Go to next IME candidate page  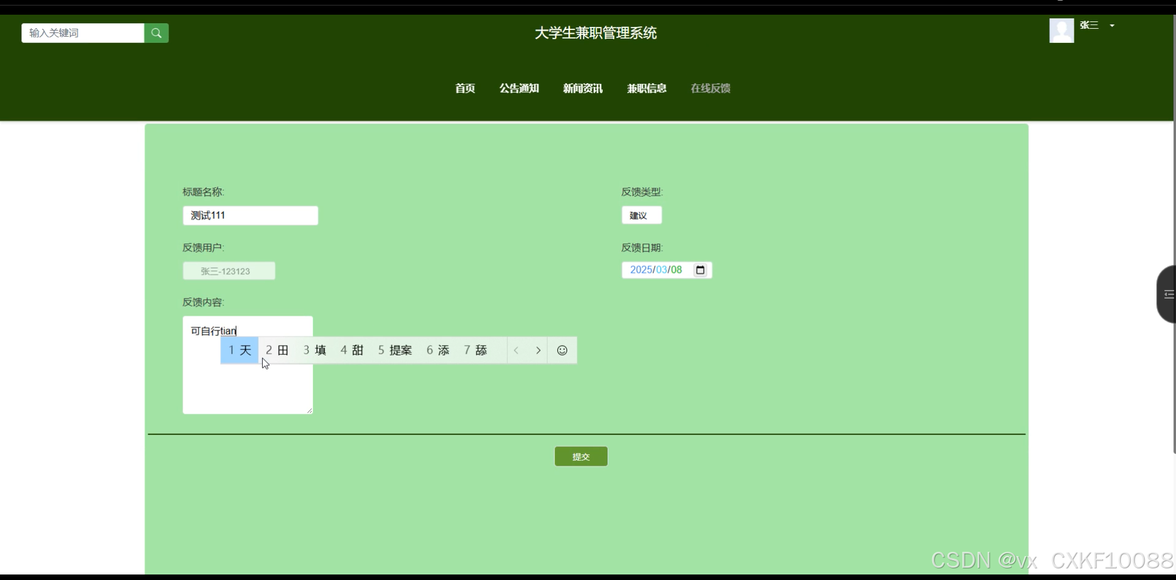(x=538, y=351)
